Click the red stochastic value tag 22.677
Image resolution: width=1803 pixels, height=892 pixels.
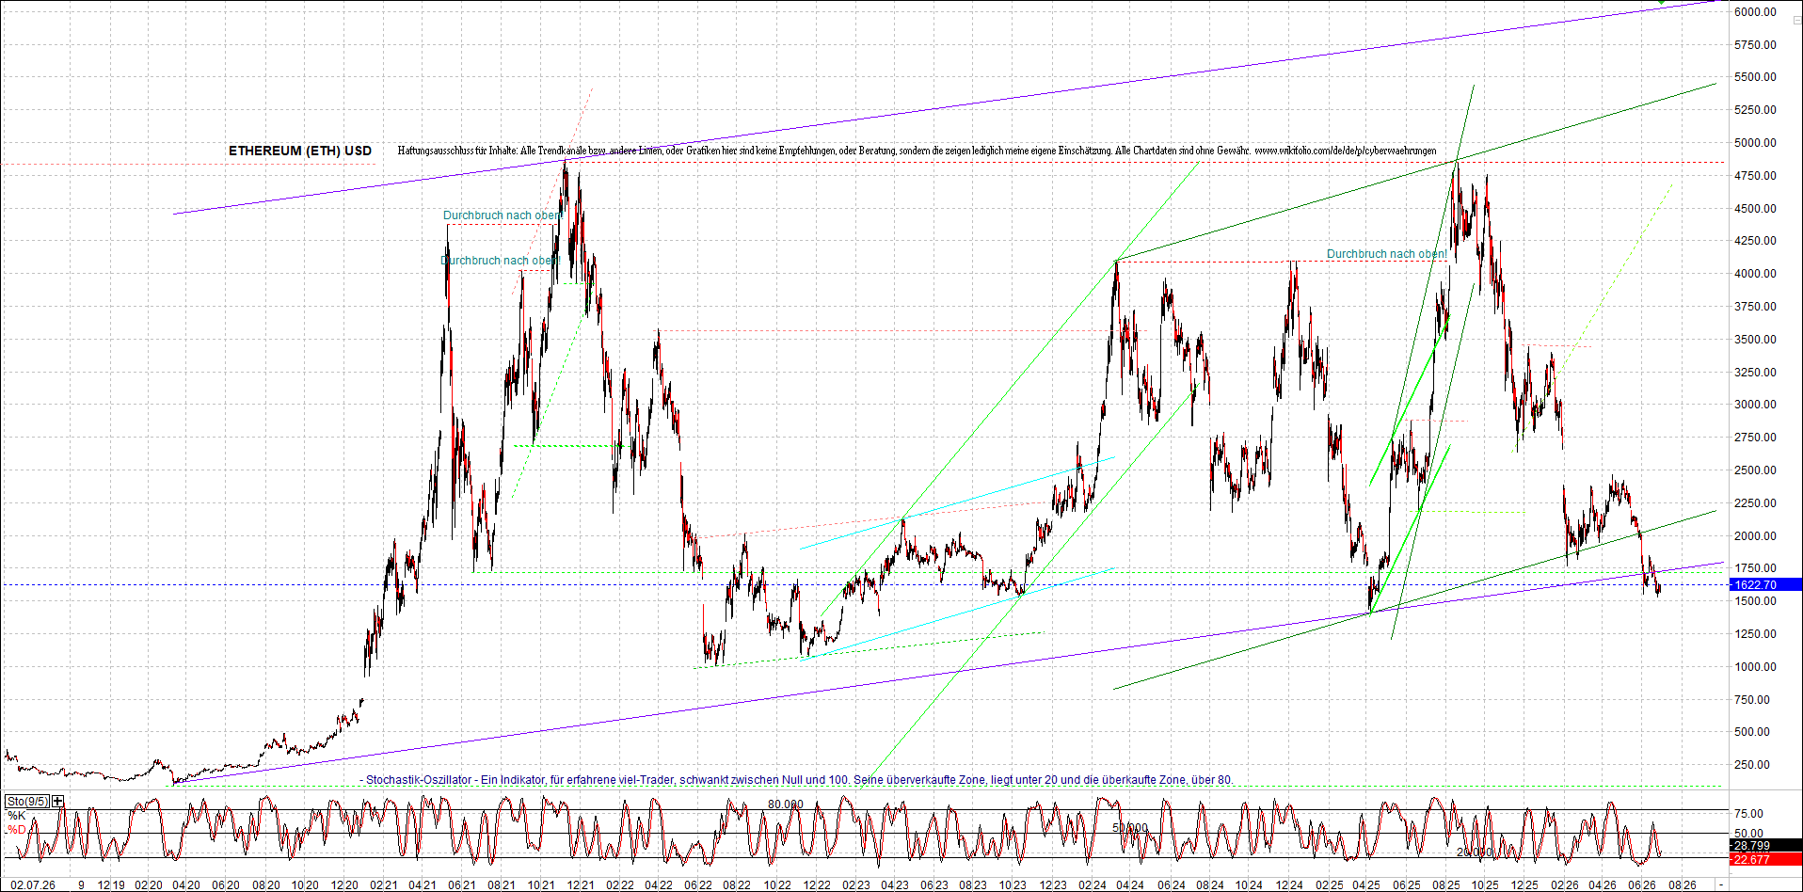[1765, 859]
